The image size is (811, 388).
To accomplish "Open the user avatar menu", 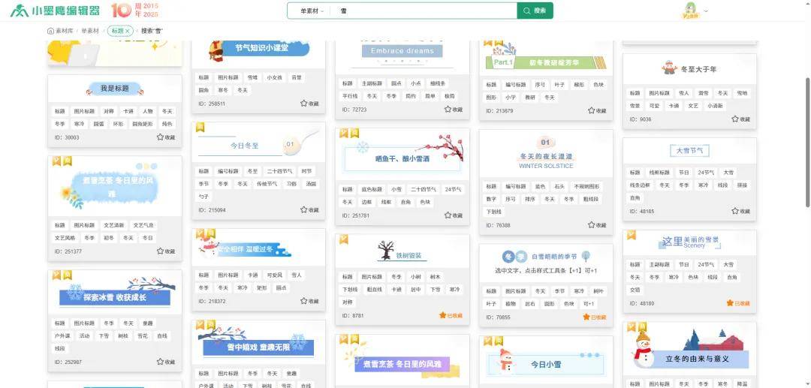I will (689, 11).
